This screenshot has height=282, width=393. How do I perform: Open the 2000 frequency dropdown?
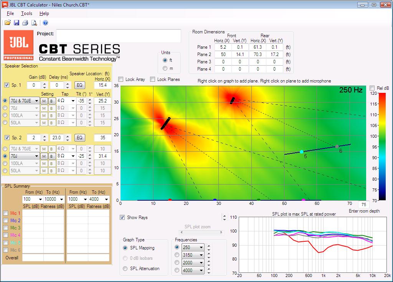pos(193,263)
